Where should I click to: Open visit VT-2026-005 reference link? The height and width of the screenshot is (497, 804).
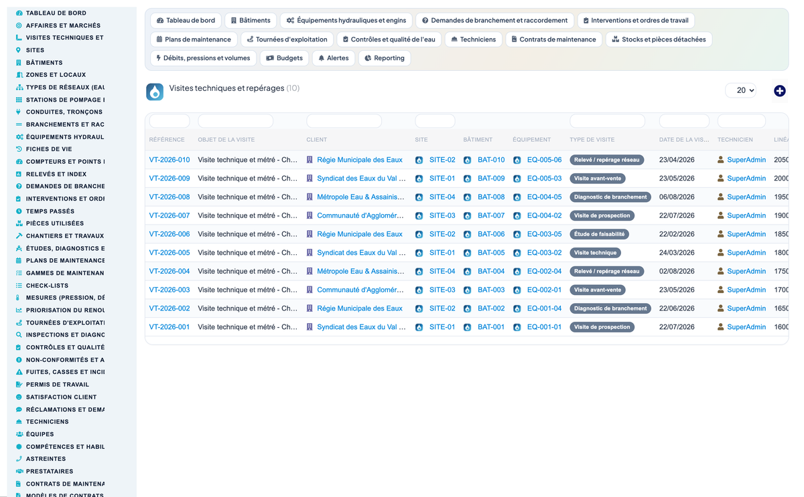(170, 253)
